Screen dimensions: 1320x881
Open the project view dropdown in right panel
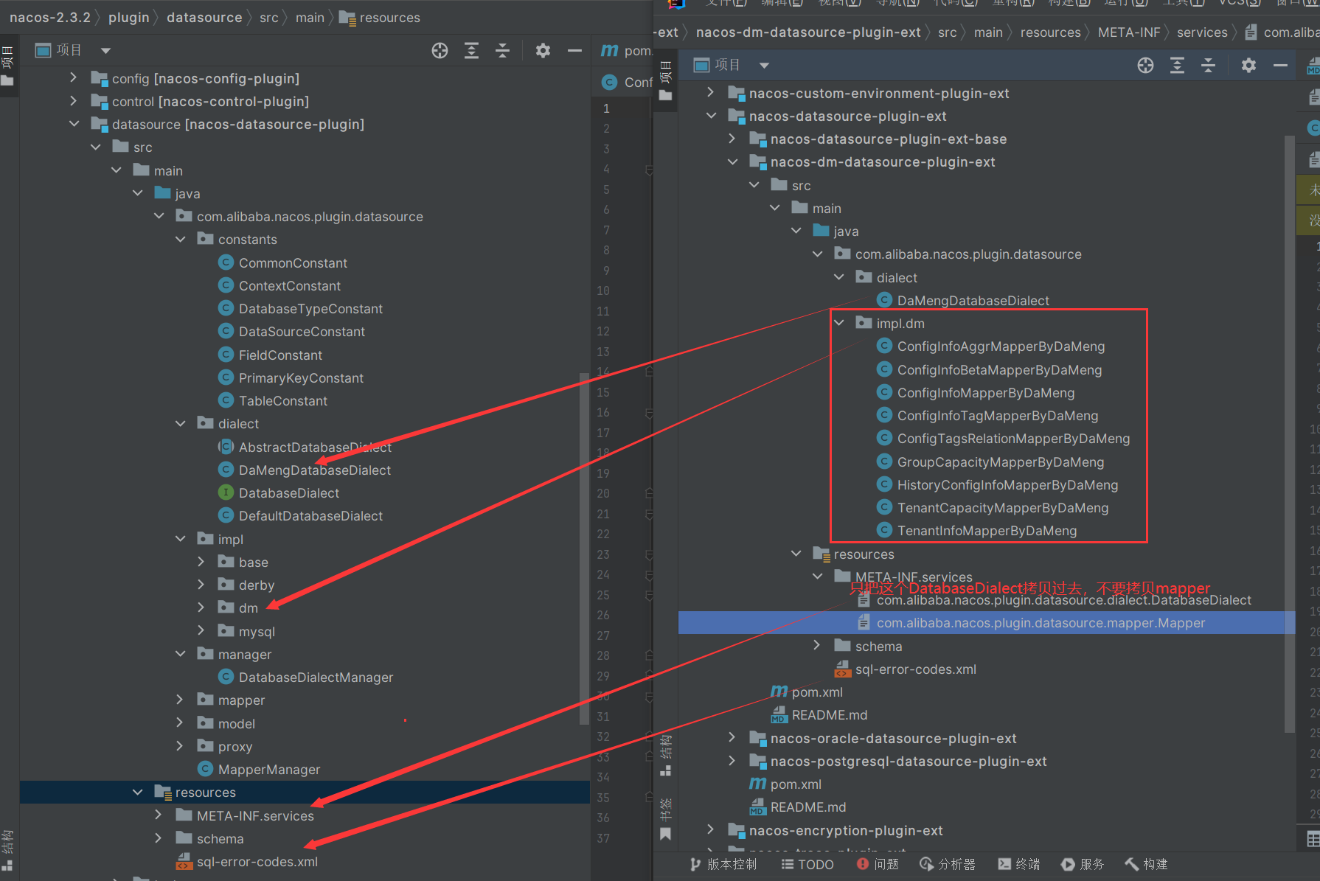[x=765, y=65]
